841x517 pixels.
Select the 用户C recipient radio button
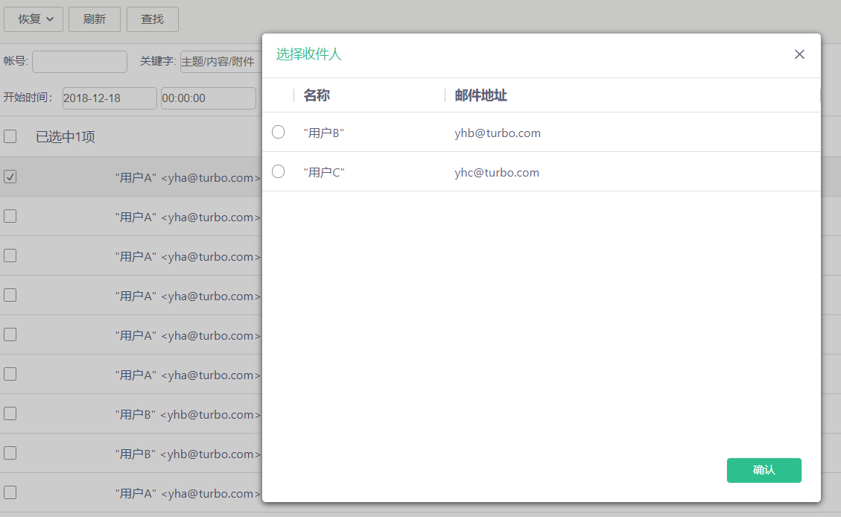(x=278, y=171)
